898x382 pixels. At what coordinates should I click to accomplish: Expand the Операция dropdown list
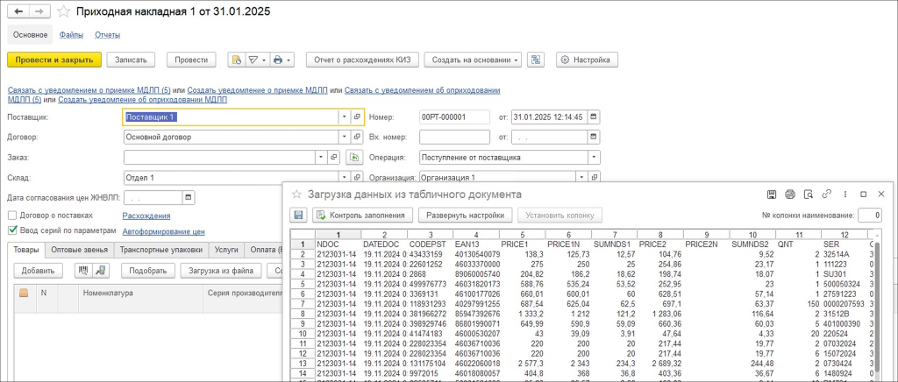(x=593, y=158)
